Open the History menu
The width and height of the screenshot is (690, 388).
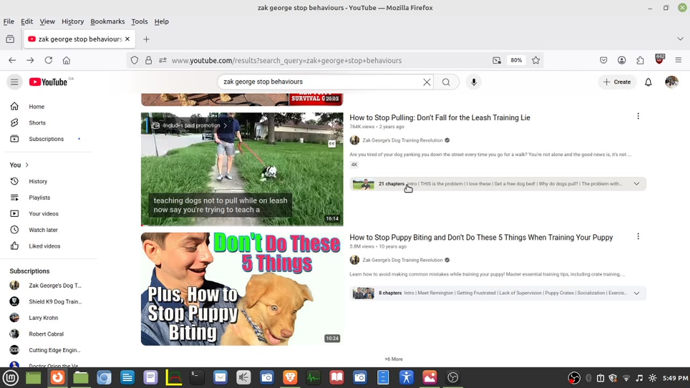pyautogui.click(x=73, y=22)
